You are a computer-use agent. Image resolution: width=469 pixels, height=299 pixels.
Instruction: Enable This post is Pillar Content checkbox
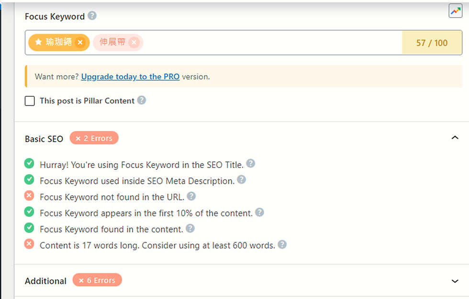click(x=30, y=101)
